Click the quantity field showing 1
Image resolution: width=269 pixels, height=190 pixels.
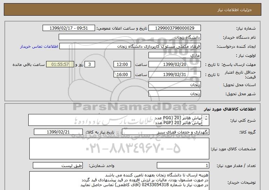pyautogui.click(x=183, y=166)
